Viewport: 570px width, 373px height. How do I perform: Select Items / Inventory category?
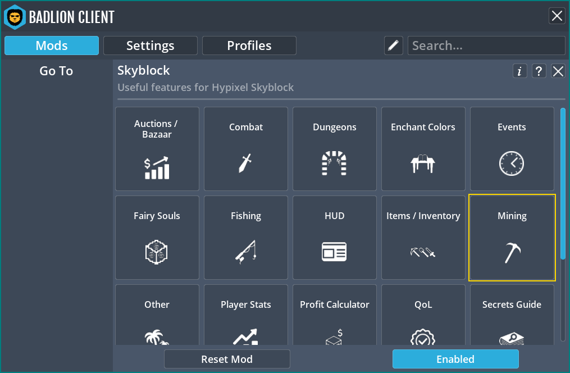coord(423,238)
